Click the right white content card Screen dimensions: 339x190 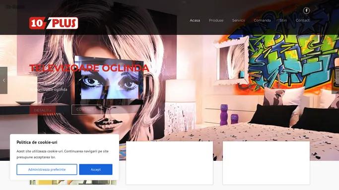point(266,163)
